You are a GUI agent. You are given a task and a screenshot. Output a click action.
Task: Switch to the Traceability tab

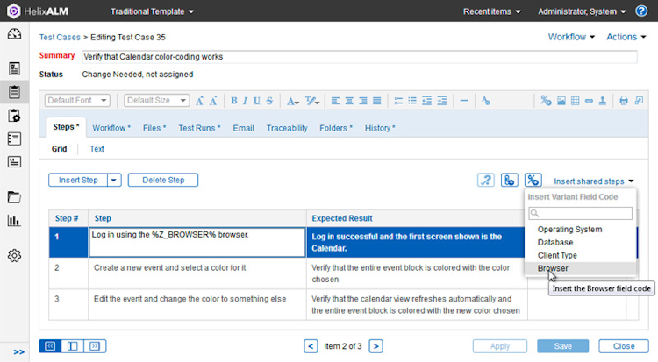pyautogui.click(x=287, y=128)
